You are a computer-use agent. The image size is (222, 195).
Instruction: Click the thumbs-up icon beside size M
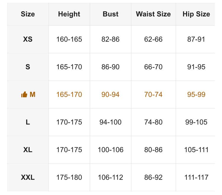pos(24,95)
